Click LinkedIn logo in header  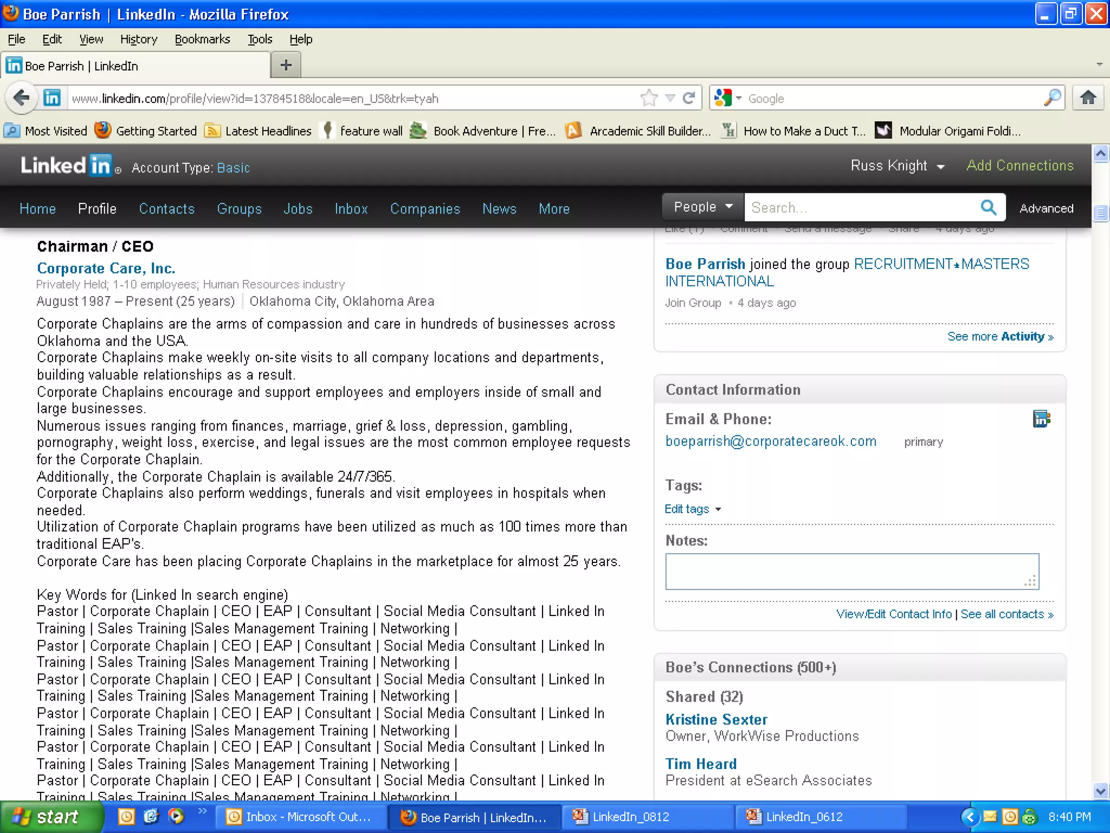click(66, 165)
